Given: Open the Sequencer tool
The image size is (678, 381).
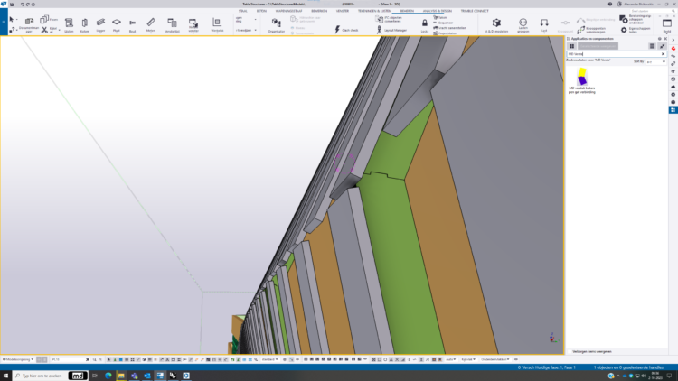Looking at the screenshot, I should tap(443, 23).
